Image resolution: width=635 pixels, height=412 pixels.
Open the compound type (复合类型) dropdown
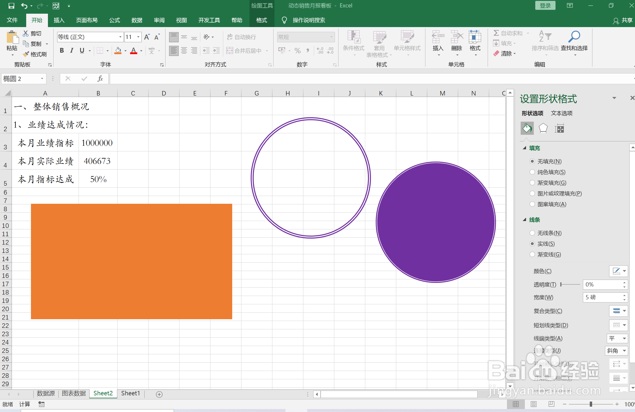coord(618,311)
